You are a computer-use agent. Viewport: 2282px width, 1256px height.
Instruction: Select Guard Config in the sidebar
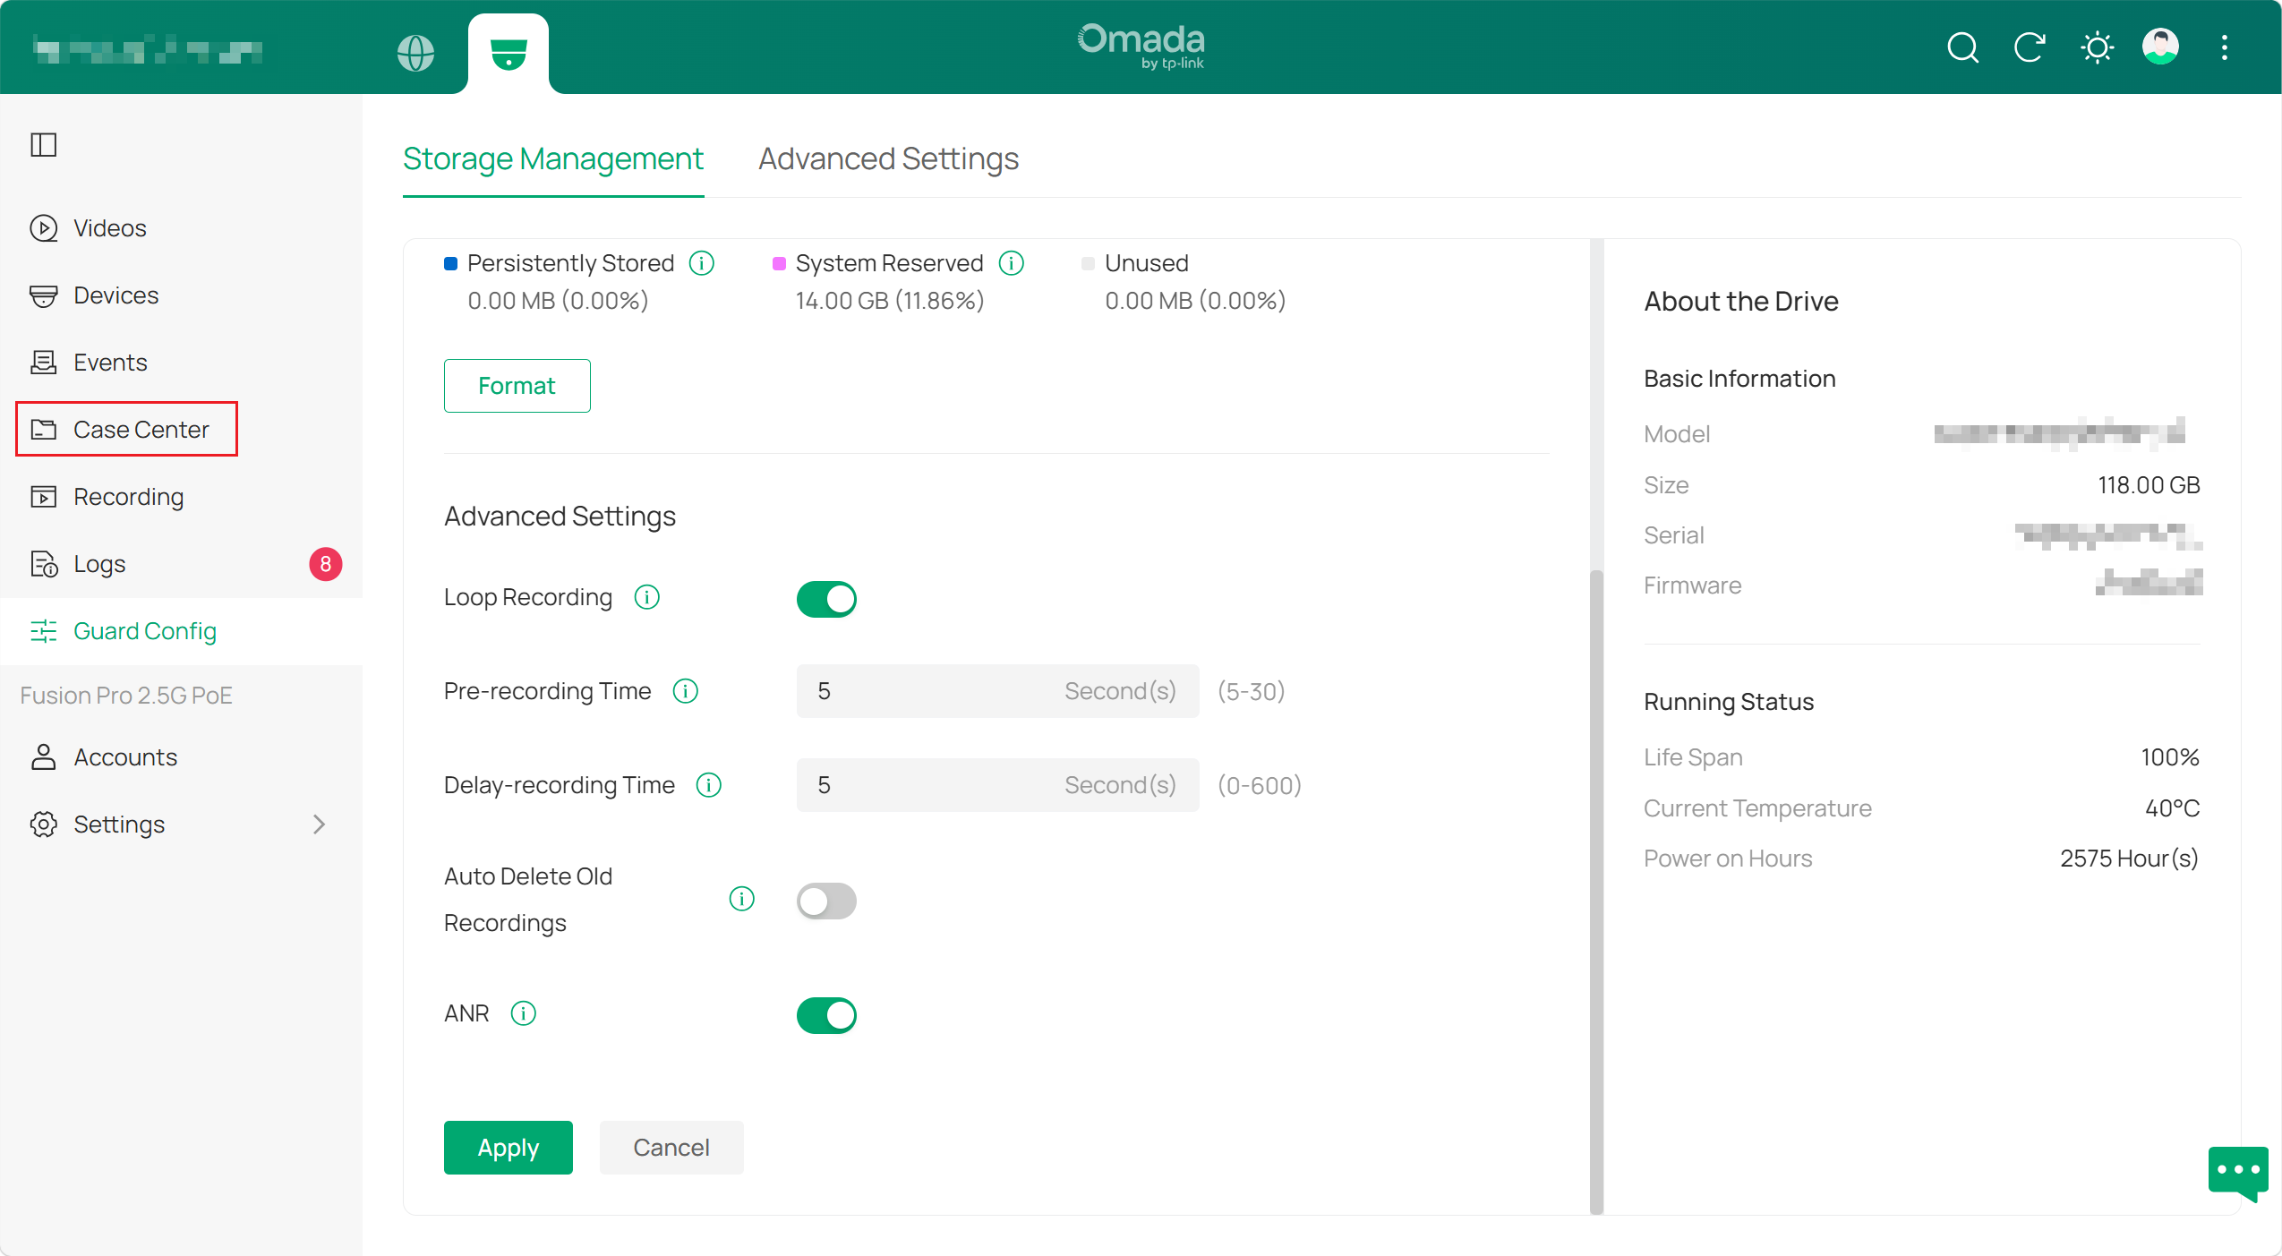[x=181, y=631]
